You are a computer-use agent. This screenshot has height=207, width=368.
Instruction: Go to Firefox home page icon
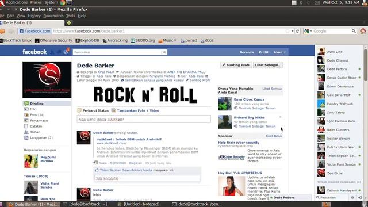click(x=363, y=31)
